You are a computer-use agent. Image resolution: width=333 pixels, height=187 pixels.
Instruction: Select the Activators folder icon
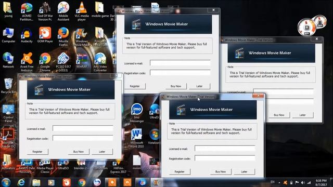pyautogui.click(x=8, y=162)
